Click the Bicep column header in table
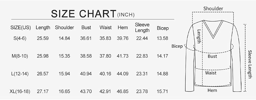The image size is (256, 100). [163, 28]
